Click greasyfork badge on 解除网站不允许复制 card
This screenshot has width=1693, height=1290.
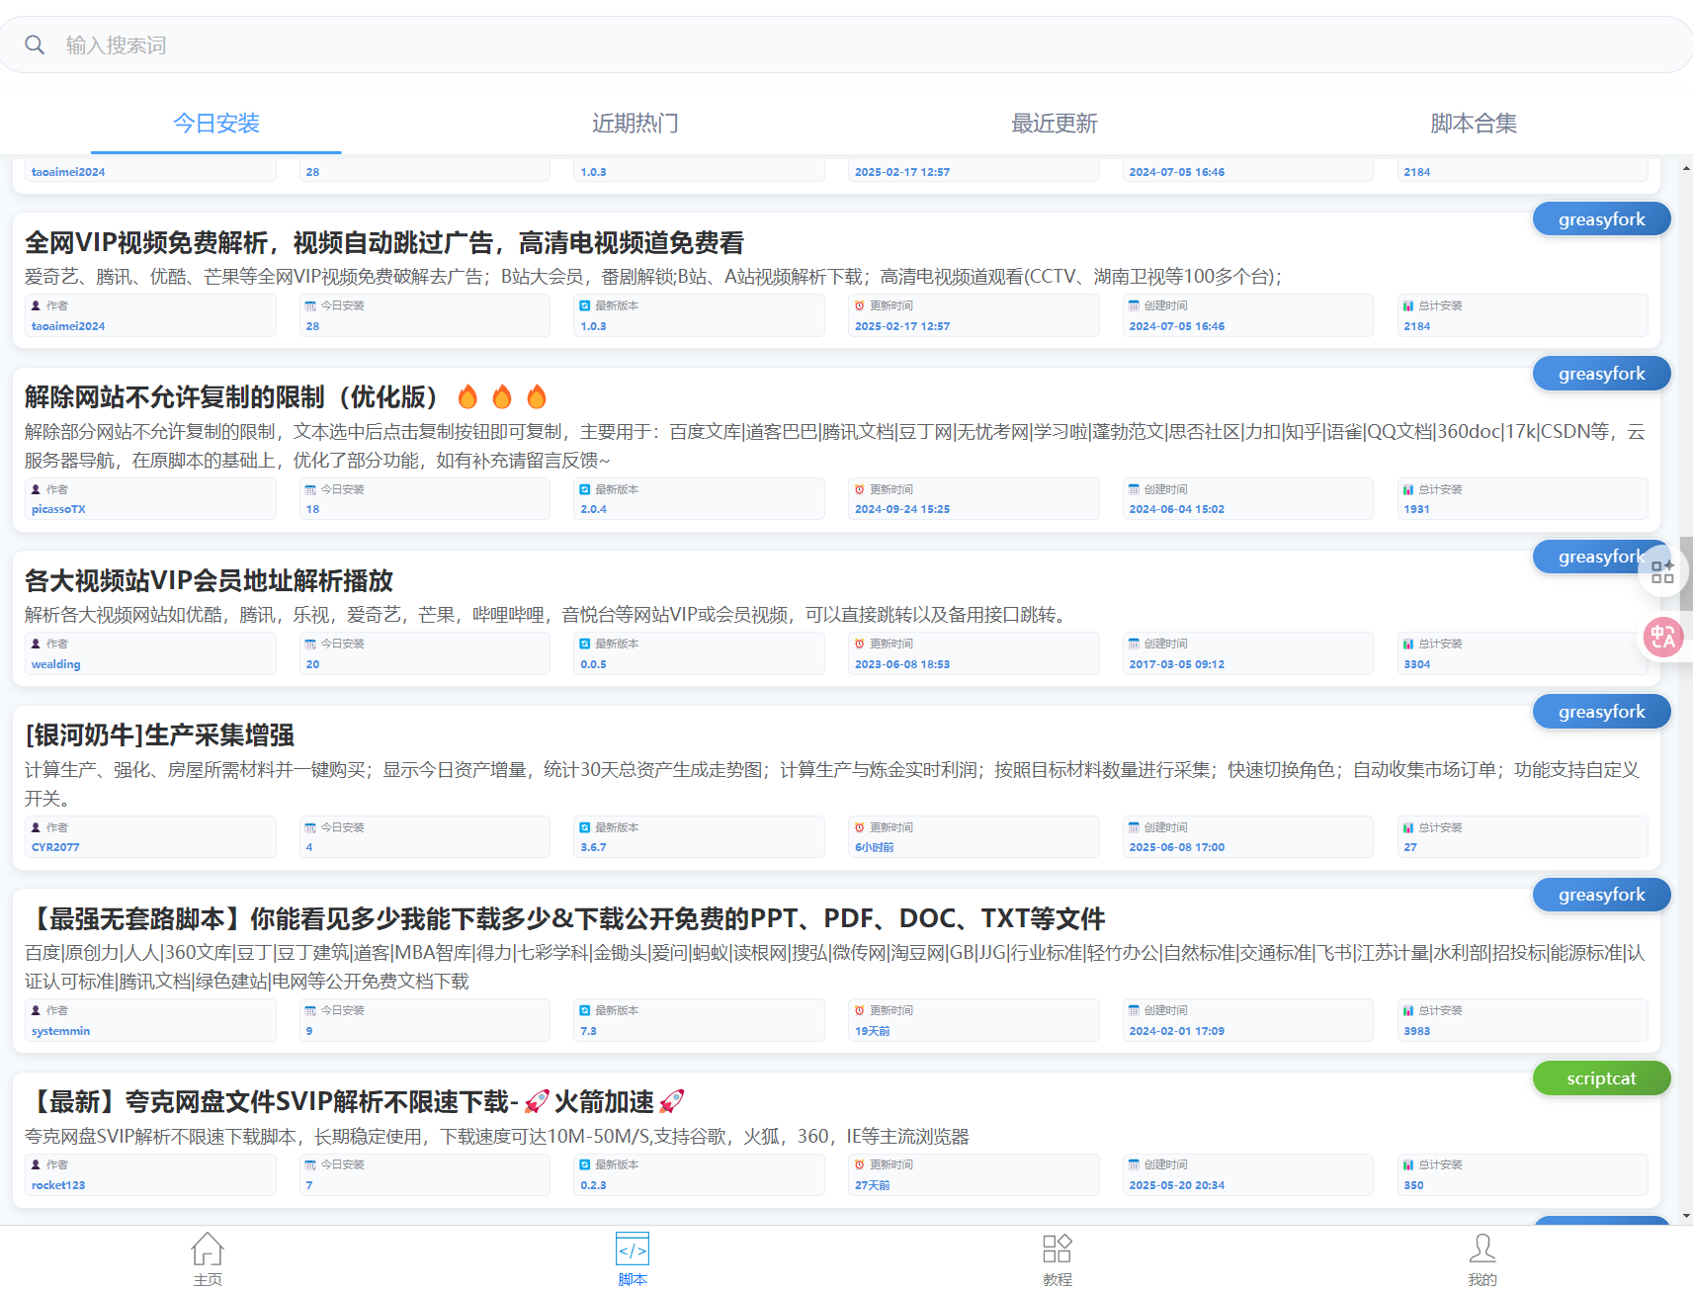(1602, 374)
